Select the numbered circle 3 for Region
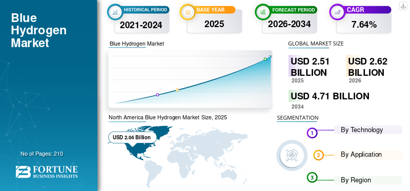The image size is (410, 191). pos(312,178)
